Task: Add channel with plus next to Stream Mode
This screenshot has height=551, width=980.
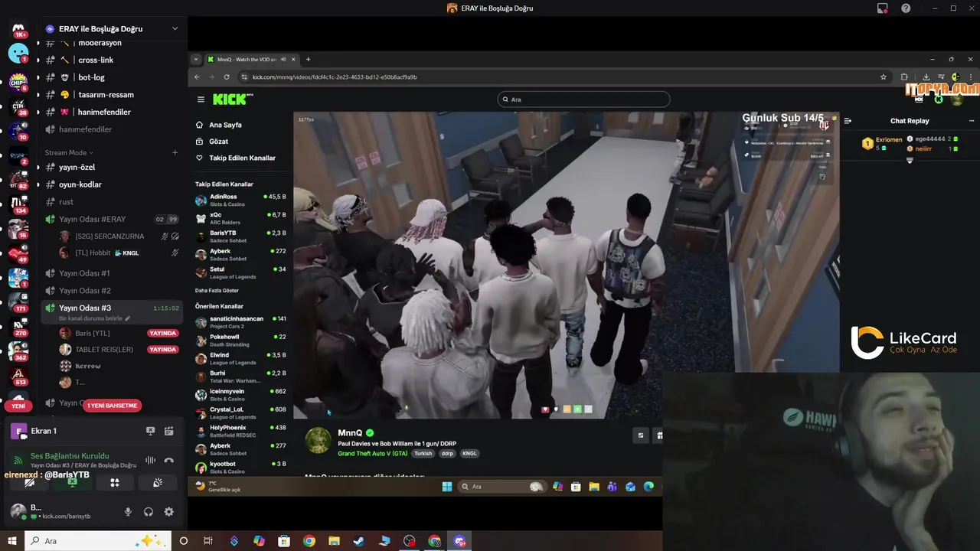Action: click(175, 152)
